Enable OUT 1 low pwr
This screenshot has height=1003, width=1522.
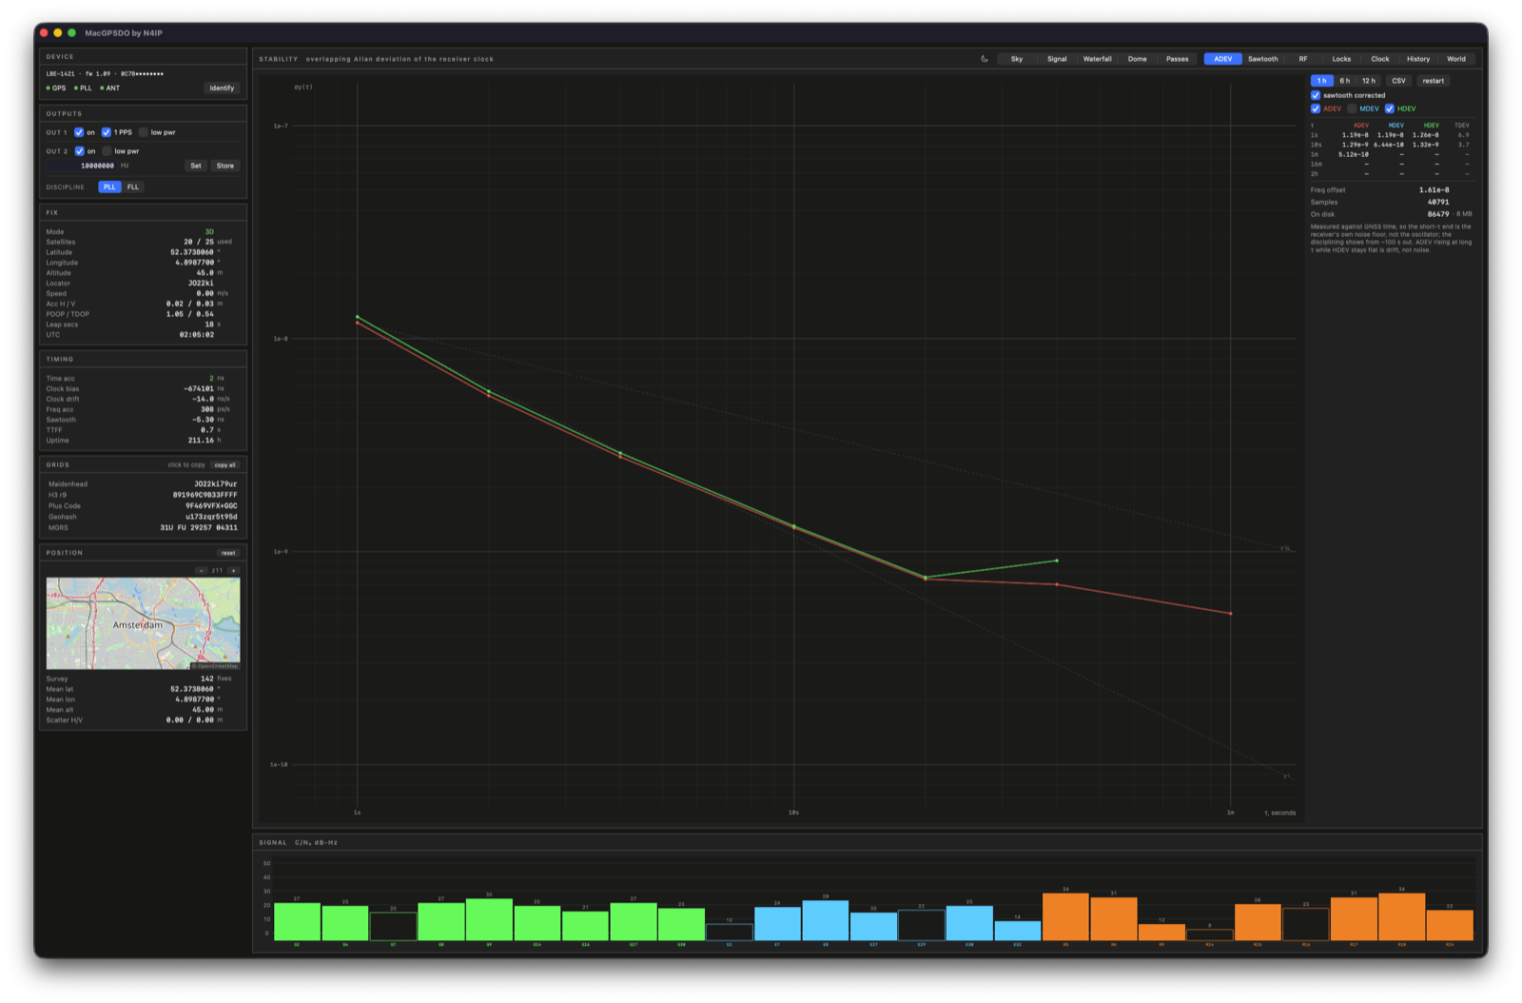pyautogui.click(x=144, y=132)
